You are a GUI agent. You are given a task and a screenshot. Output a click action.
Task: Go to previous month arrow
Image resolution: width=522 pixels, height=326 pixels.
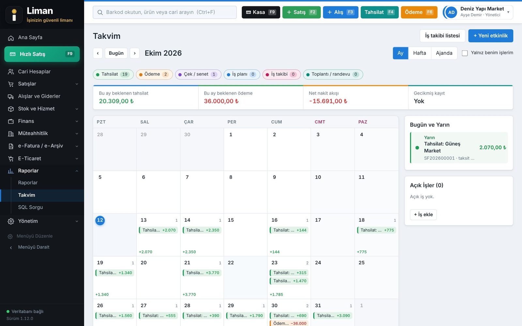click(98, 53)
